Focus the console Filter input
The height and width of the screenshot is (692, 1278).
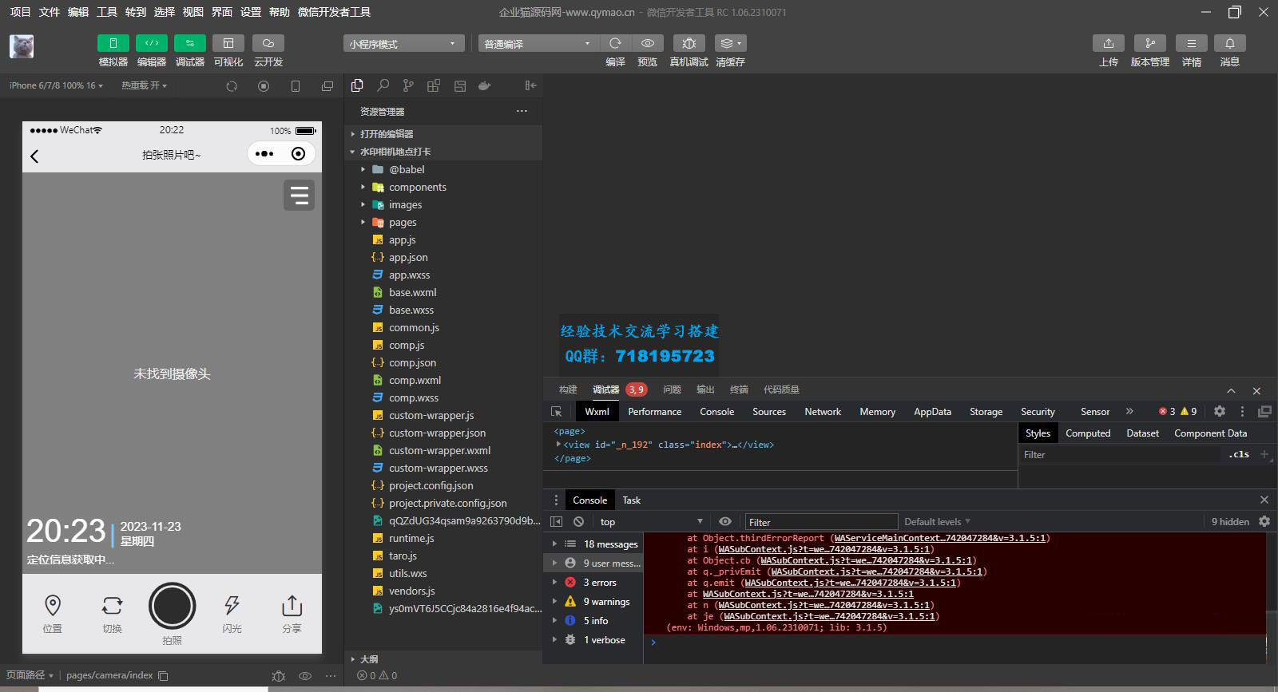[x=821, y=522]
